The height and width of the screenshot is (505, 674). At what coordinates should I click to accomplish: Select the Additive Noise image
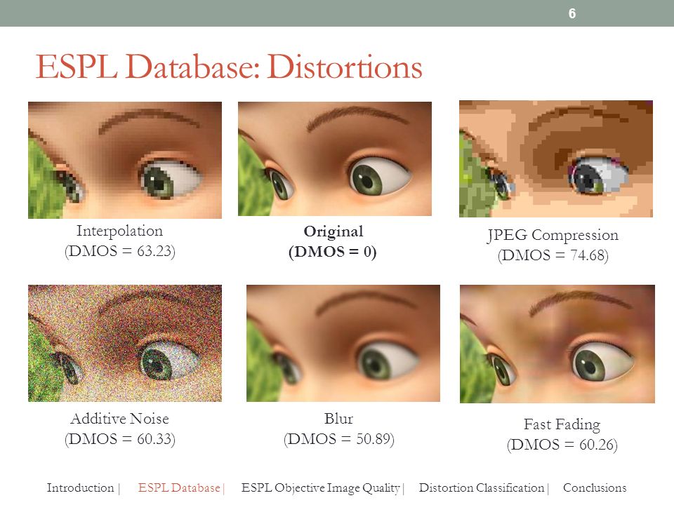click(125, 343)
